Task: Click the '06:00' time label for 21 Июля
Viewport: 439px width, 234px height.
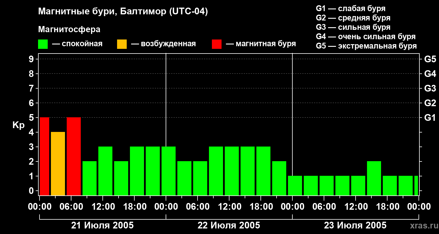Action: (71, 207)
